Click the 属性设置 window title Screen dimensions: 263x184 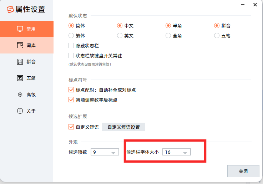[30, 9]
